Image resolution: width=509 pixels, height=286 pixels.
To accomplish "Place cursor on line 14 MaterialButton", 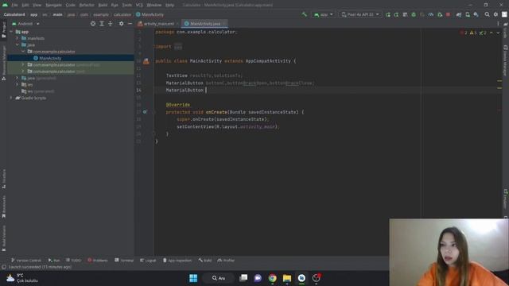I will pos(185,90).
